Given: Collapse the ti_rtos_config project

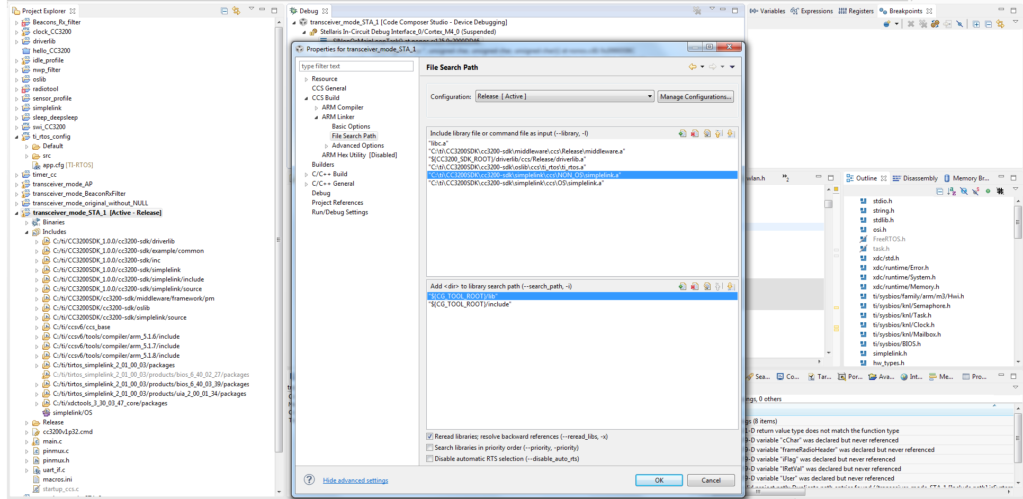Looking at the screenshot, I should (x=16, y=137).
